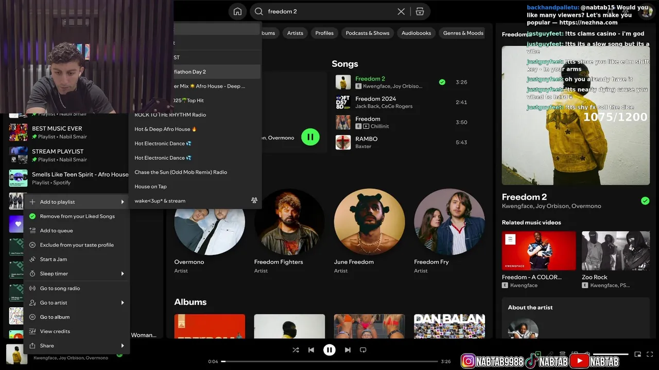
Task: Open View credits
Action: coord(76,331)
